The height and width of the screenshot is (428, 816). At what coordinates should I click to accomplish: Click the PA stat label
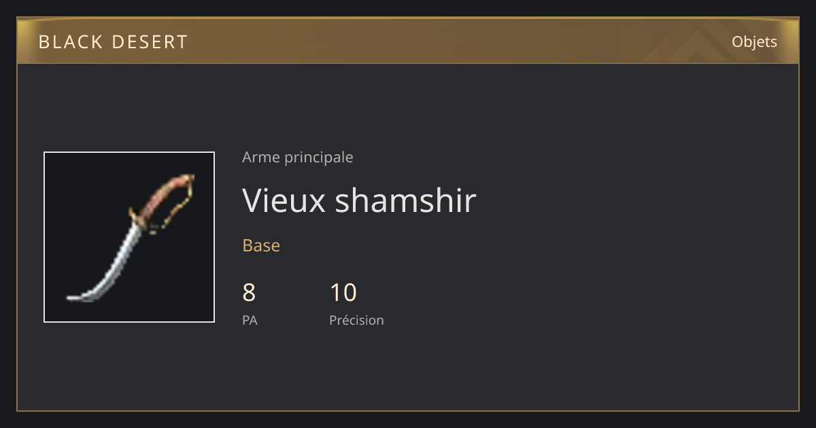coord(250,320)
